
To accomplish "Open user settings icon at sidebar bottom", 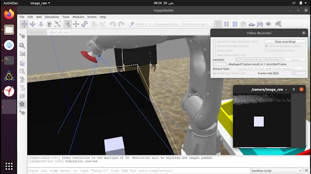I will [x=22, y=113].
